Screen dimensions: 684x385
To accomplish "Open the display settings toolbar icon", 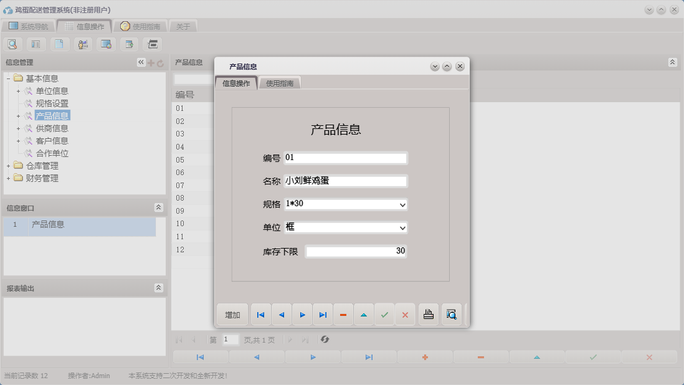I will [106, 44].
